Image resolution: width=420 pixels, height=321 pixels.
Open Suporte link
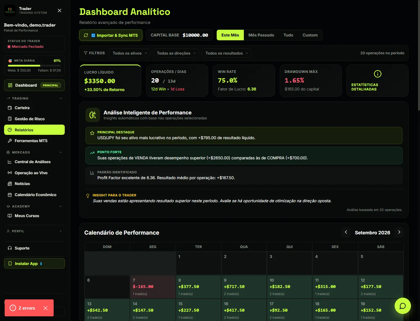click(34, 248)
